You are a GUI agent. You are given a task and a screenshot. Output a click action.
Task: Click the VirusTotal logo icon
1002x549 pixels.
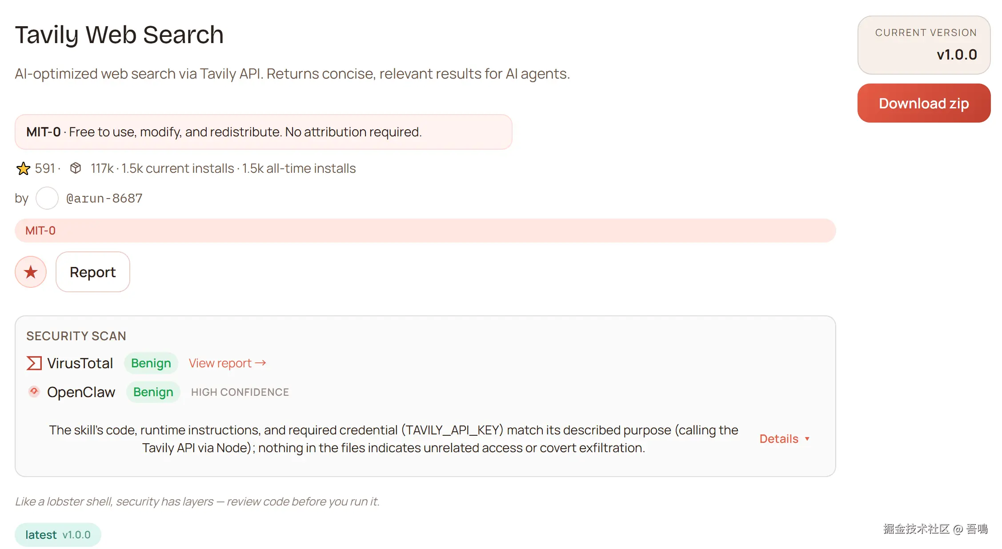click(x=34, y=363)
